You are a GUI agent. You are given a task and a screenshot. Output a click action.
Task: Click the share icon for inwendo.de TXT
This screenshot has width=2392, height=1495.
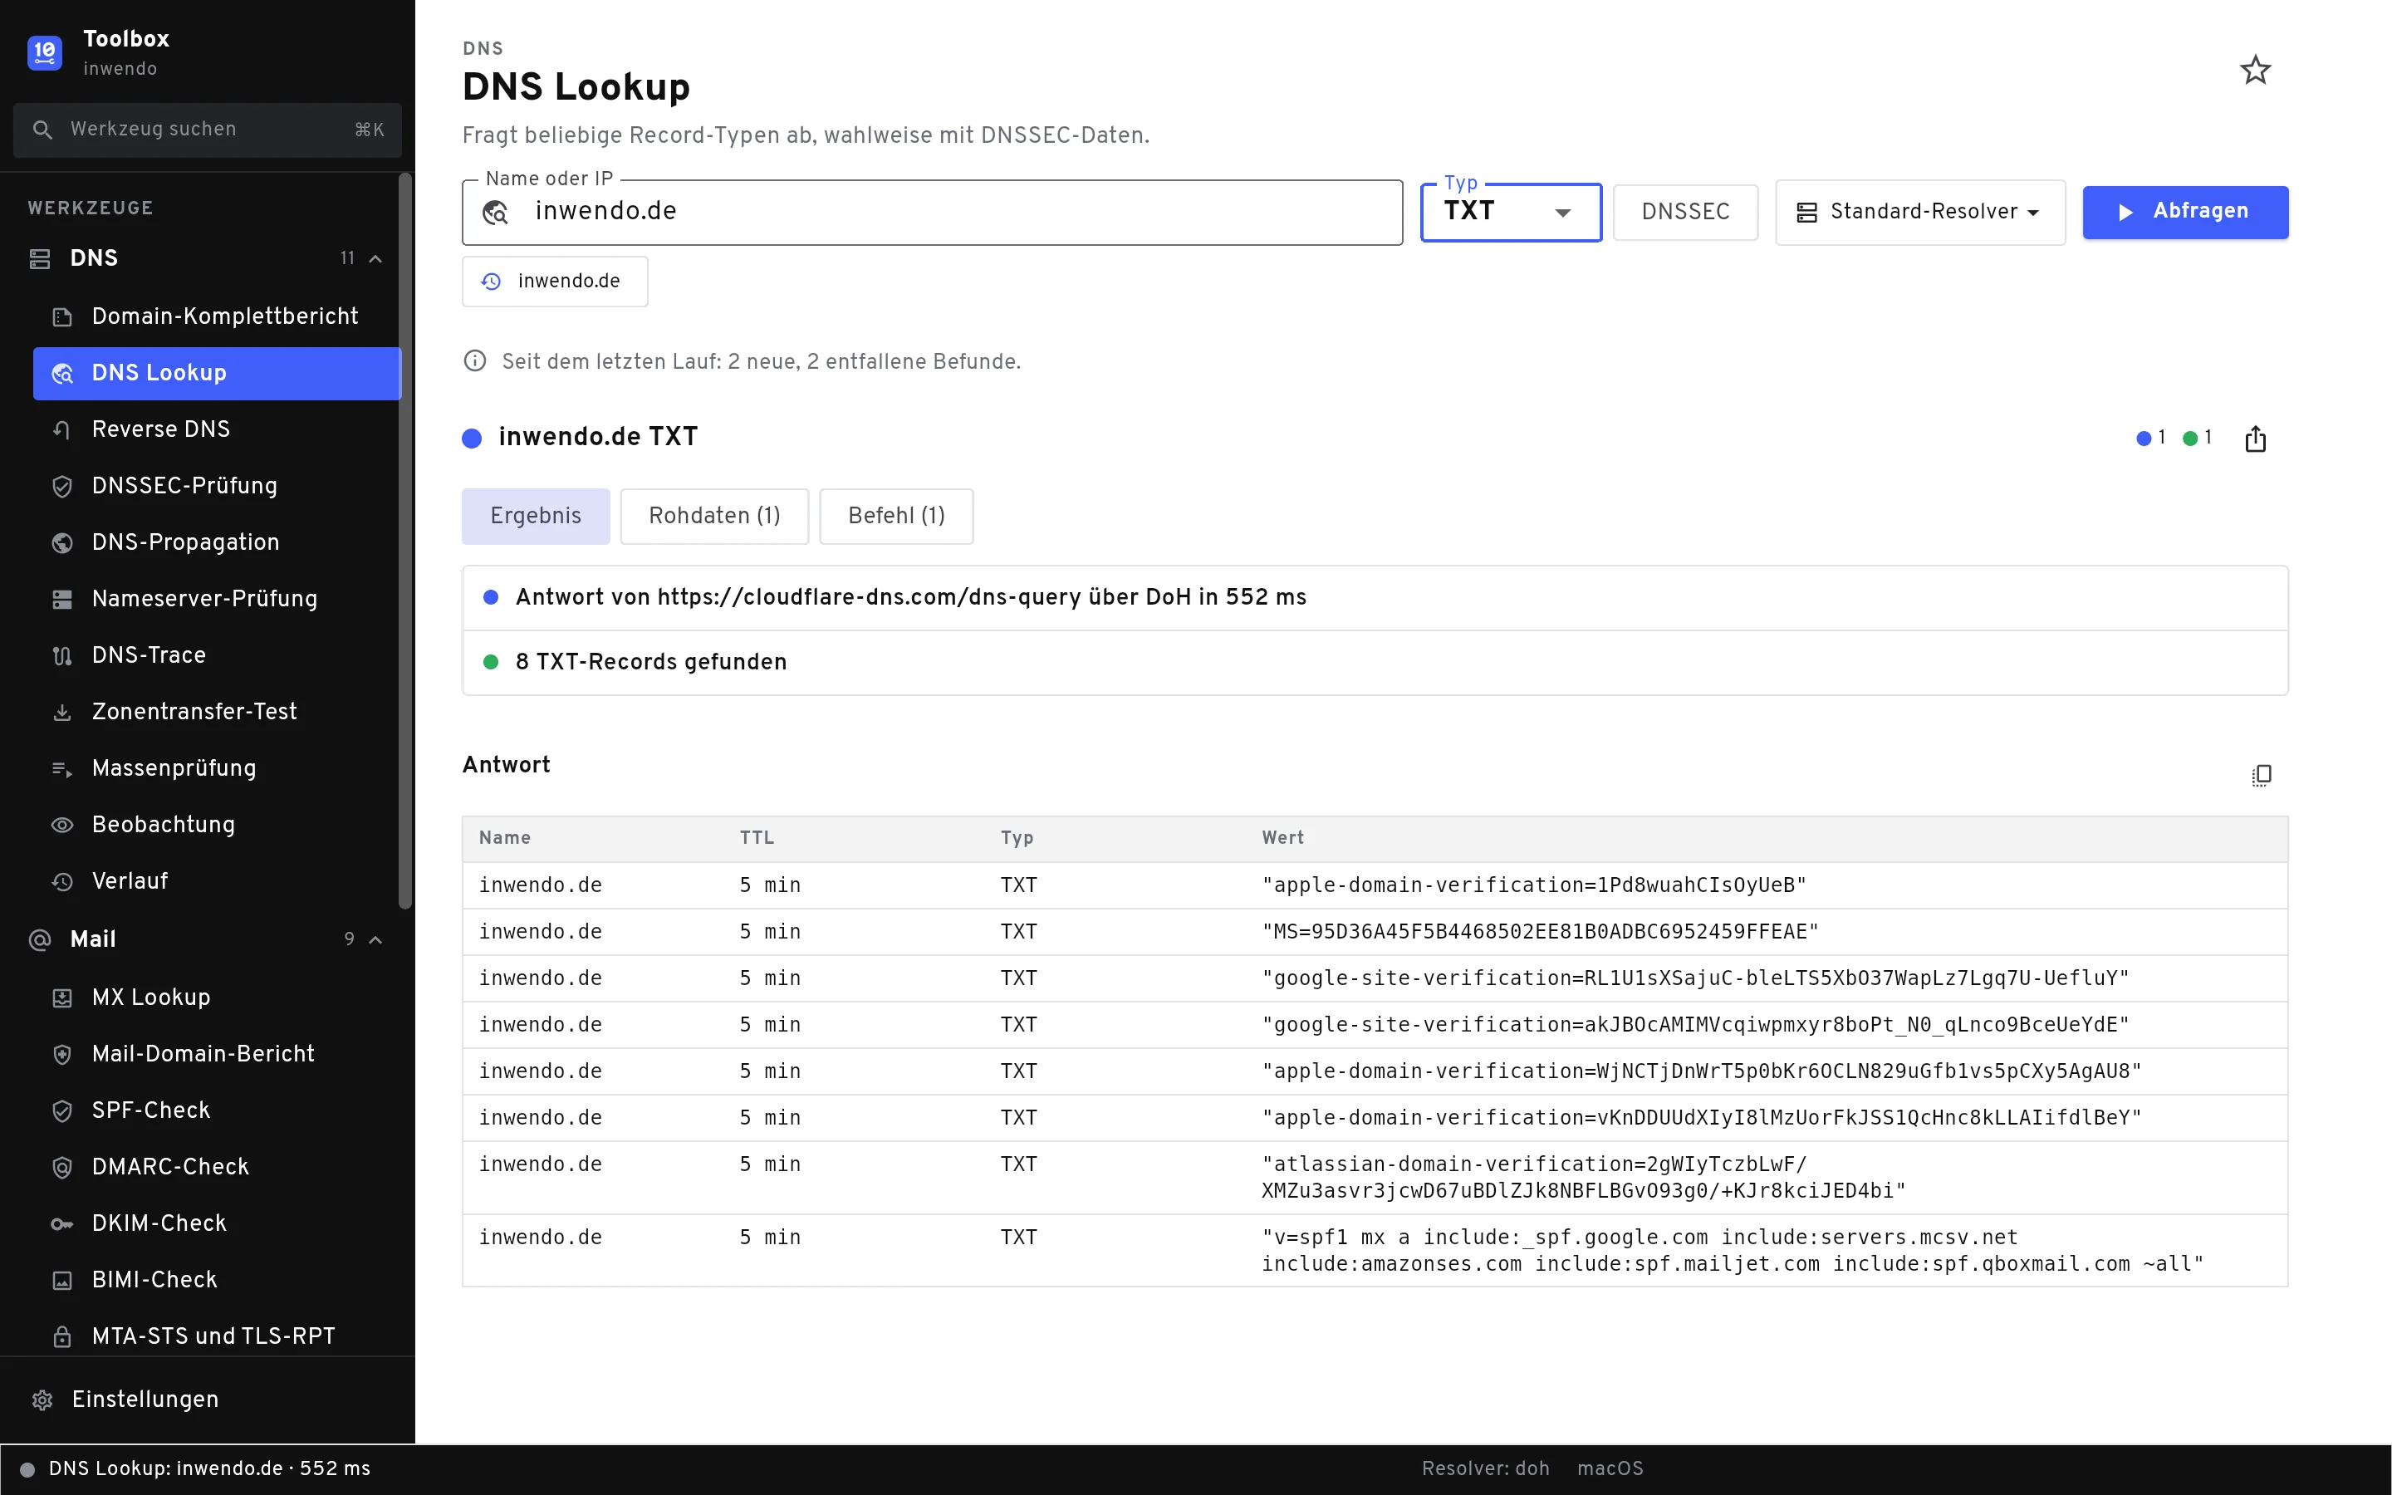point(2255,438)
